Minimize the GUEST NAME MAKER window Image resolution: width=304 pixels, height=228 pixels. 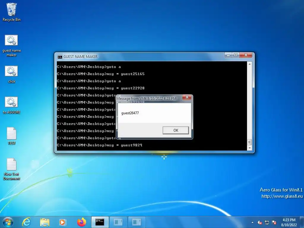(x=228, y=55)
